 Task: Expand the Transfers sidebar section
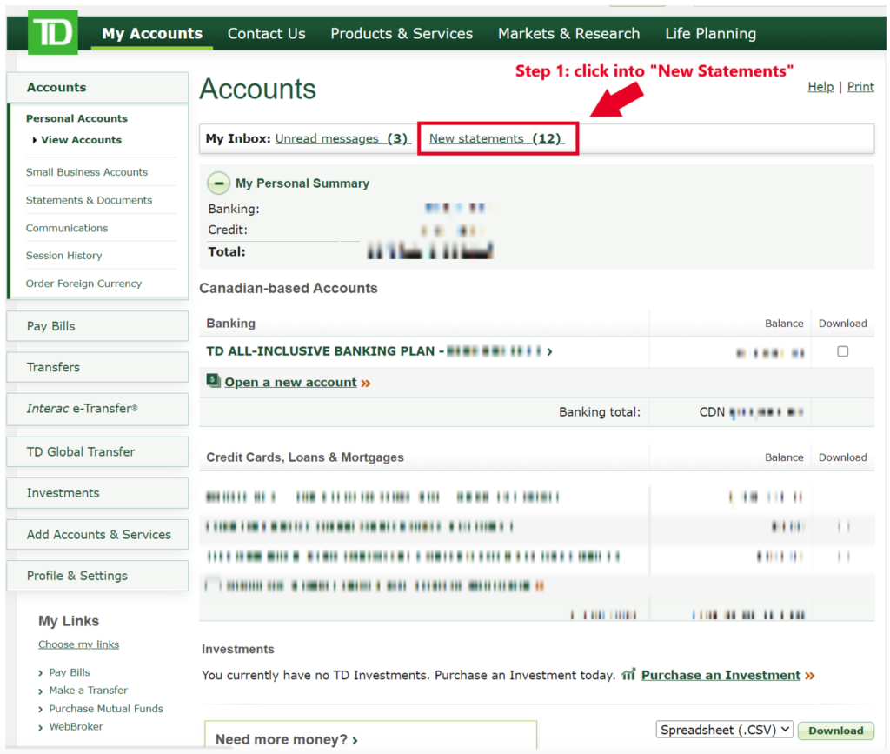97,367
